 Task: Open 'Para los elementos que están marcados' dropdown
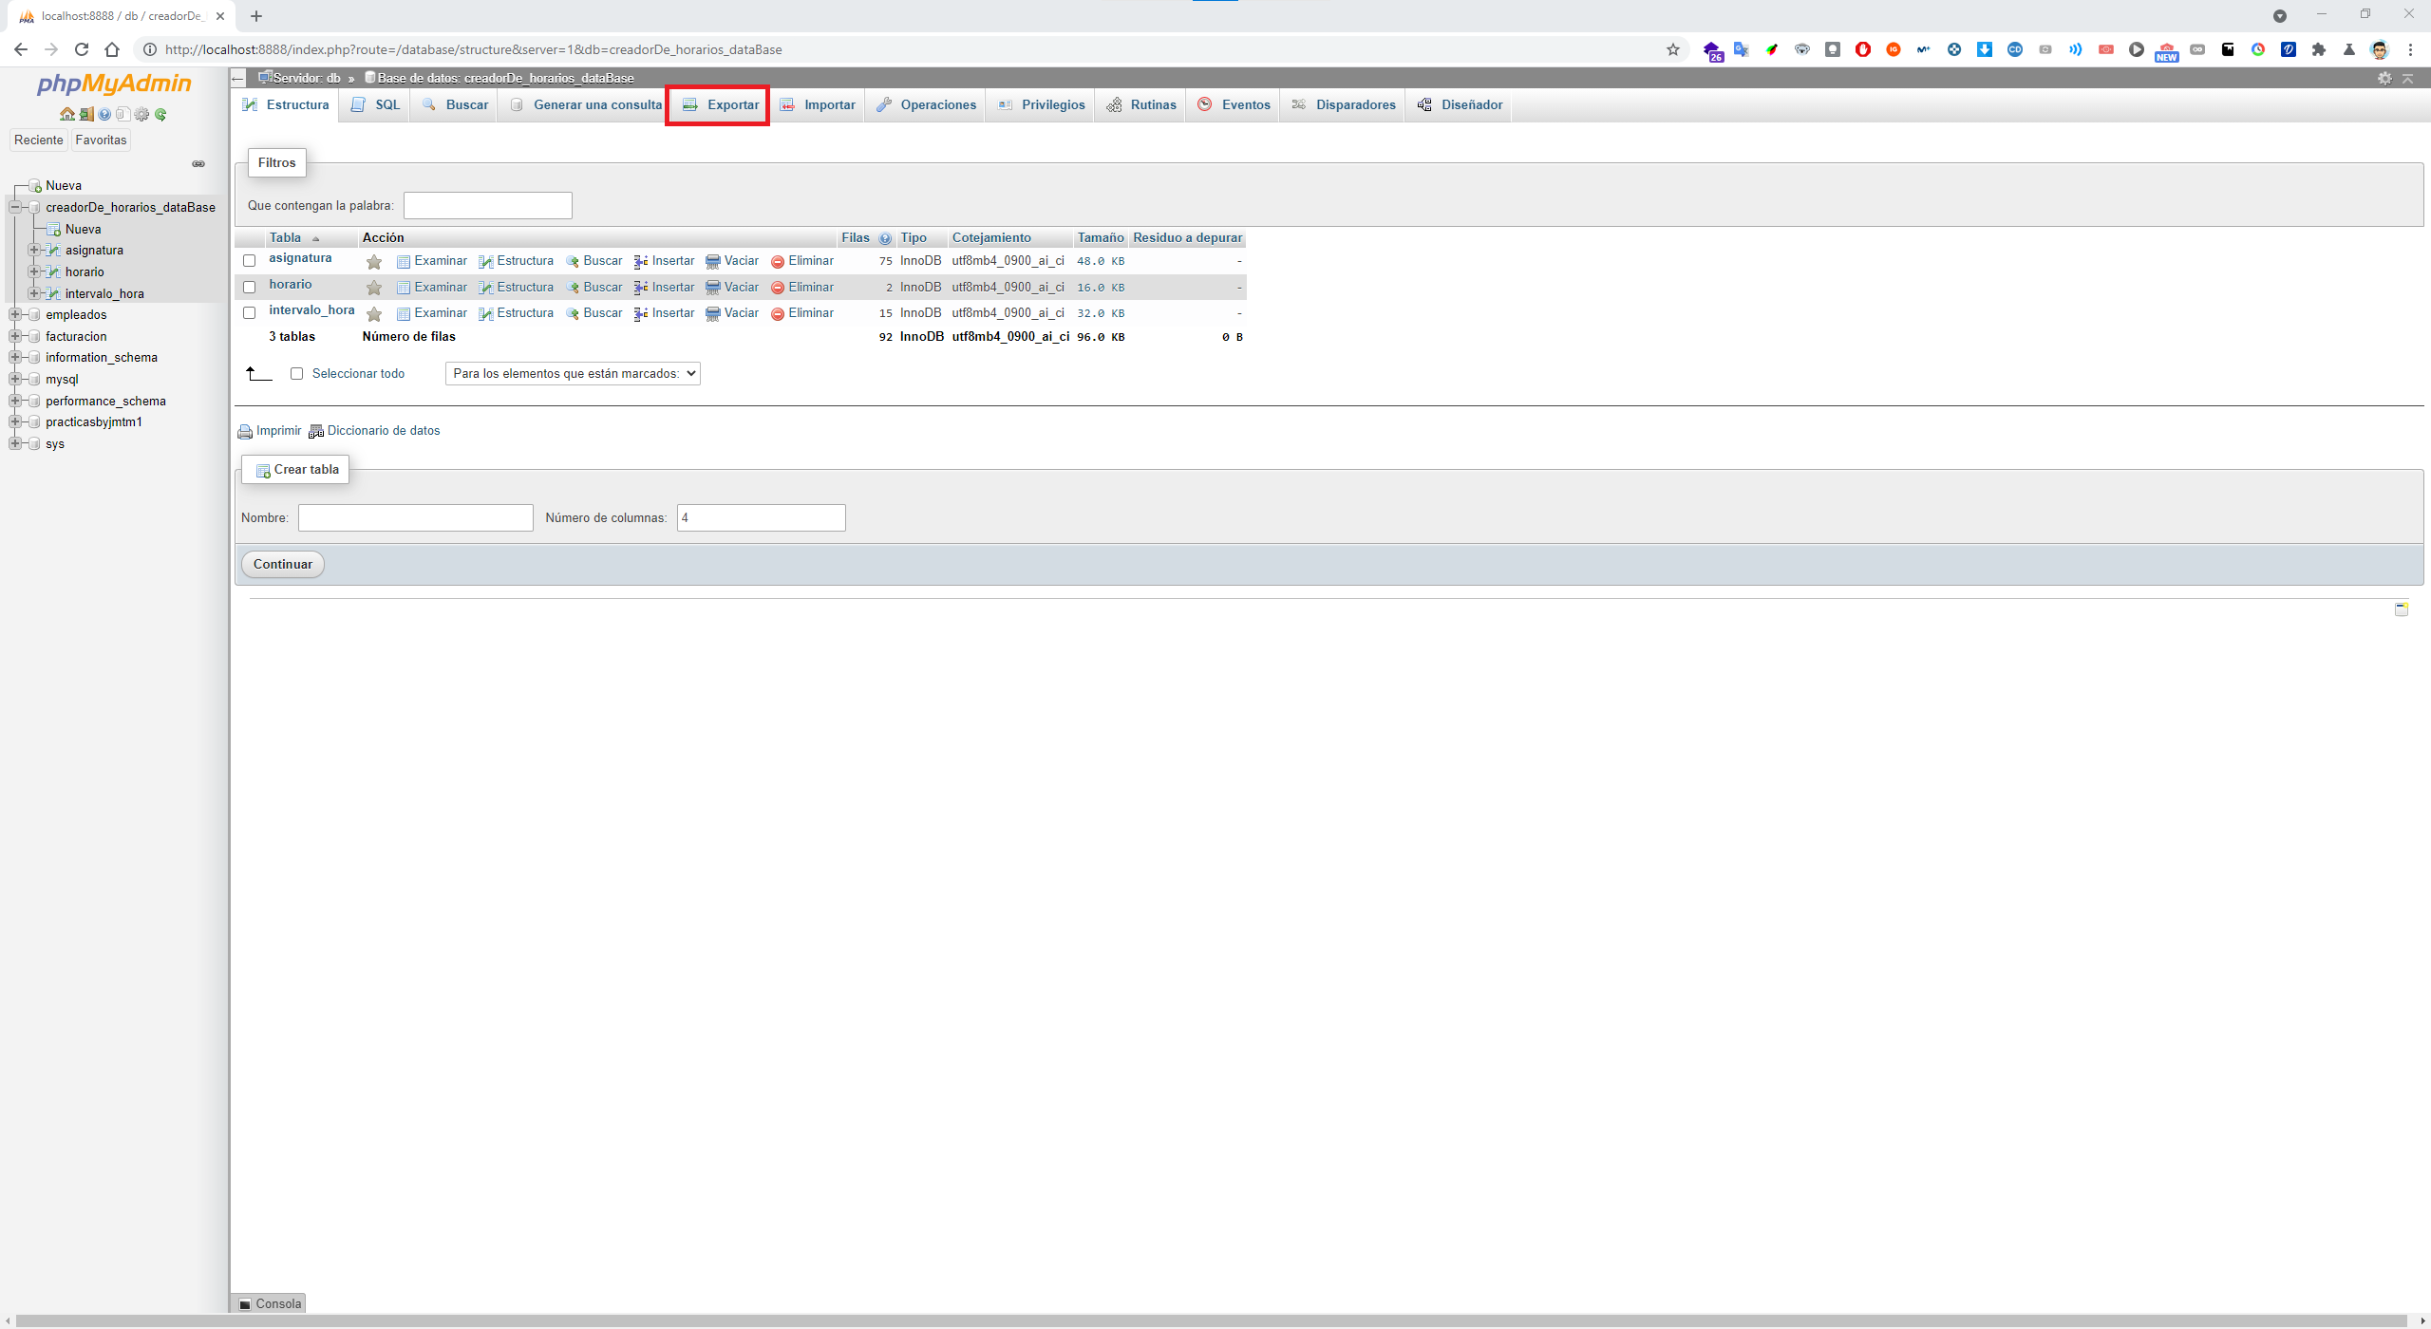pyautogui.click(x=573, y=374)
